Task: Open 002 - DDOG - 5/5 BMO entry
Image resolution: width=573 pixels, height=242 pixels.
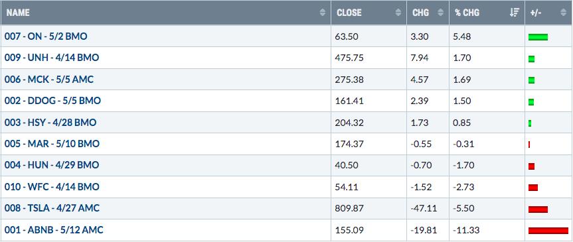Action: [52, 101]
